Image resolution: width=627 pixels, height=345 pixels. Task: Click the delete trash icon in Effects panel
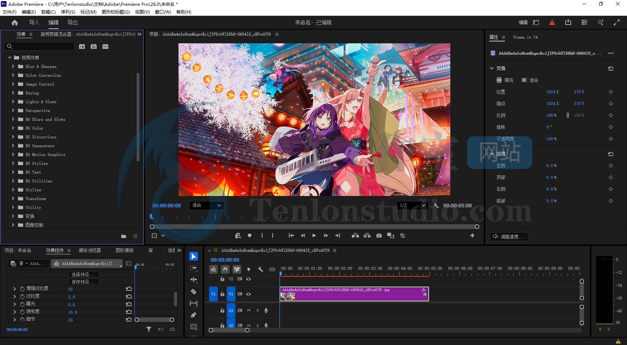click(x=135, y=236)
